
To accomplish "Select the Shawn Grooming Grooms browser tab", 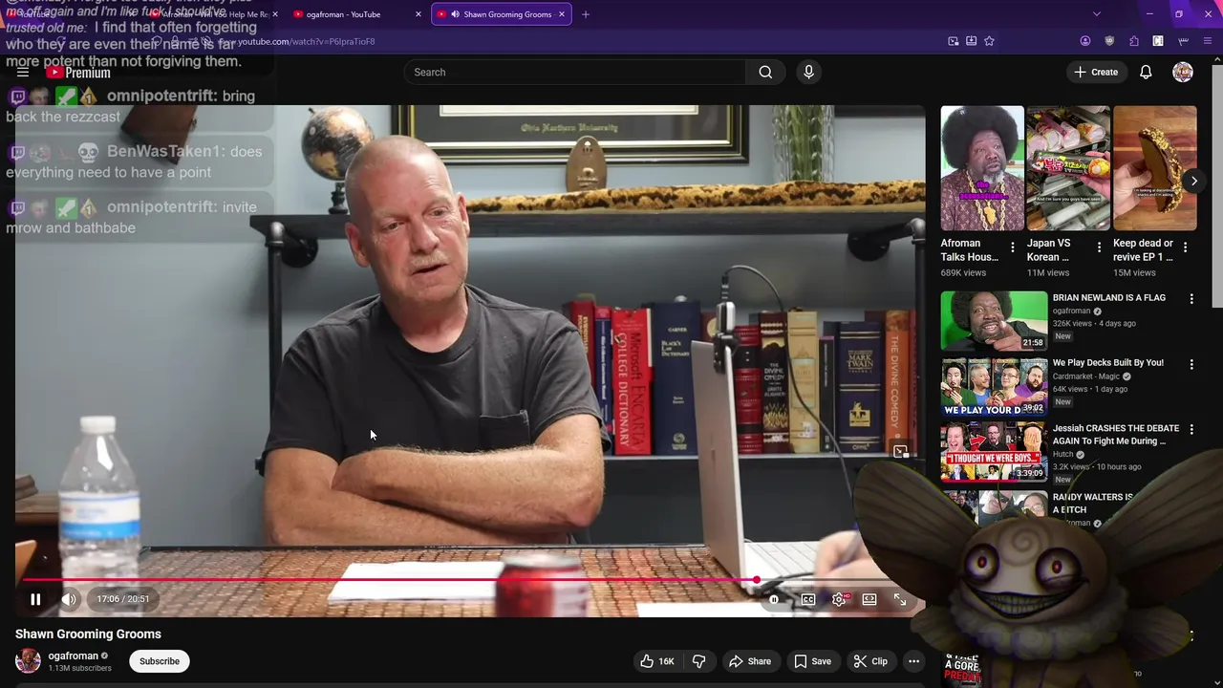I will pyautogui.click(x=500, y=14).
